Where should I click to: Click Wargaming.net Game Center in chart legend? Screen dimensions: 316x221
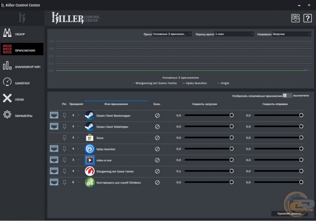155,83
